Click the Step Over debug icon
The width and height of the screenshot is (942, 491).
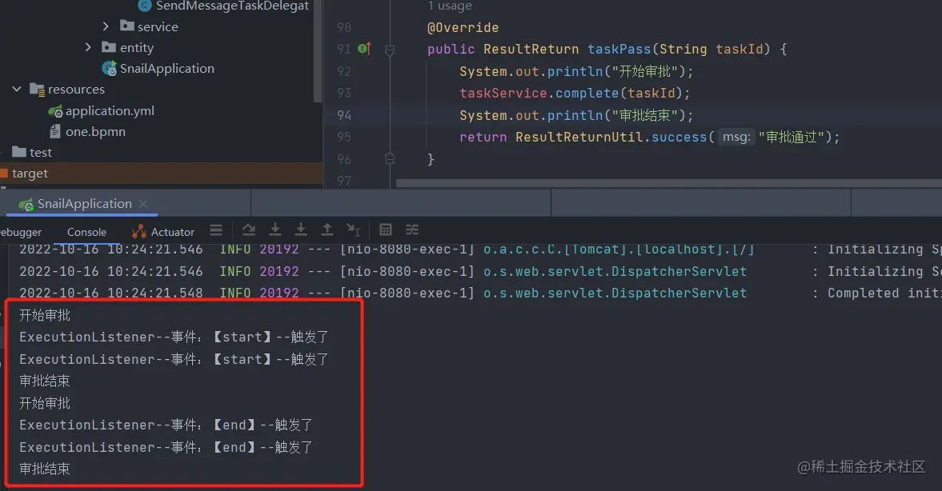coord(249,230)
